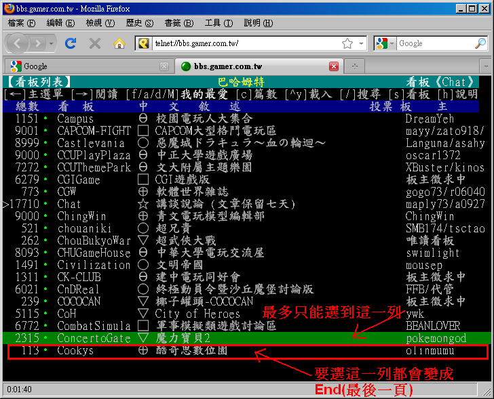Click the CK-CLUB board name
This screenshot has height=399, width=494.
pos(79,277)
